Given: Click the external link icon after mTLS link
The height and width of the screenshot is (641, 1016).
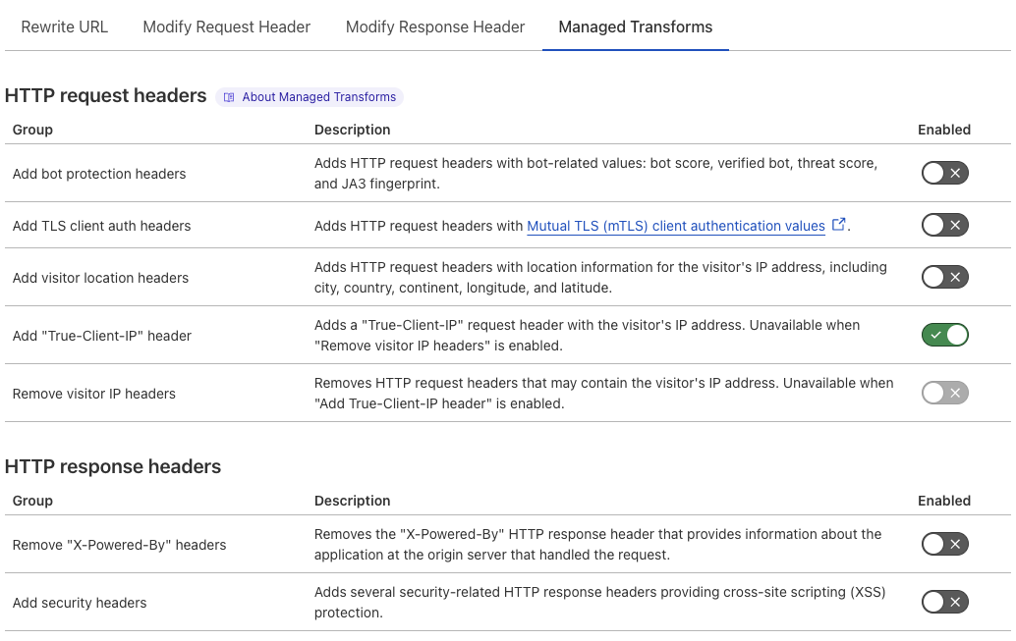Looking at the screenshot, I should (839, 225).
